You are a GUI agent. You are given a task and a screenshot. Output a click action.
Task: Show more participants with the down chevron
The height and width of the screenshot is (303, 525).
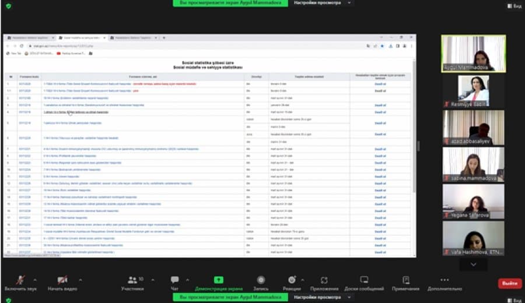click(x=474, y=264)
